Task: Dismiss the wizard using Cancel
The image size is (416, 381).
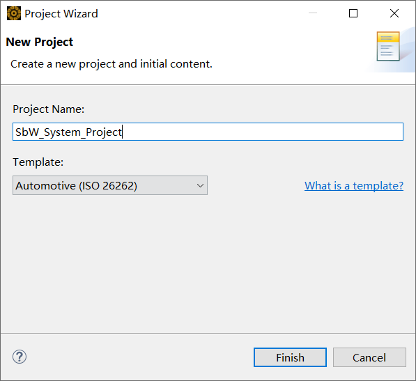Action: tap(369, 357)
